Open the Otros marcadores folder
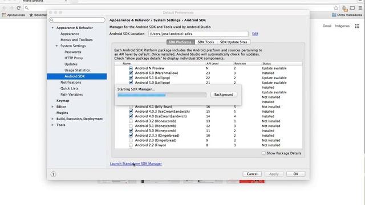Image resolution: width=365 pixels, height=205 pixels. [347, 15]
